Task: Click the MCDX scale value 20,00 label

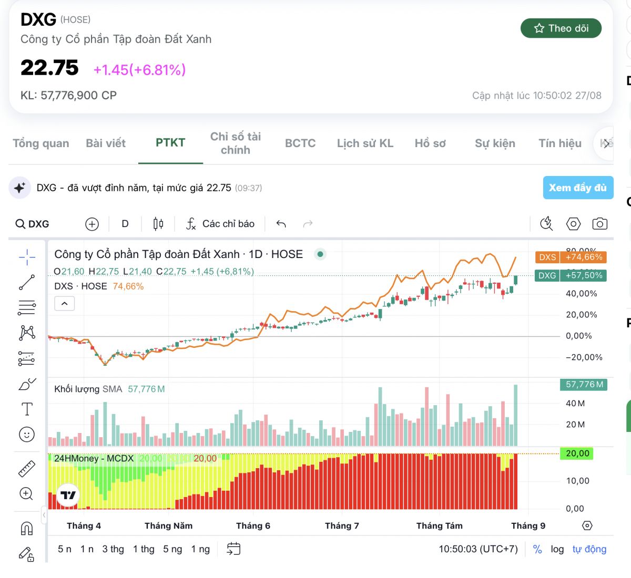Action: point(577,453)
